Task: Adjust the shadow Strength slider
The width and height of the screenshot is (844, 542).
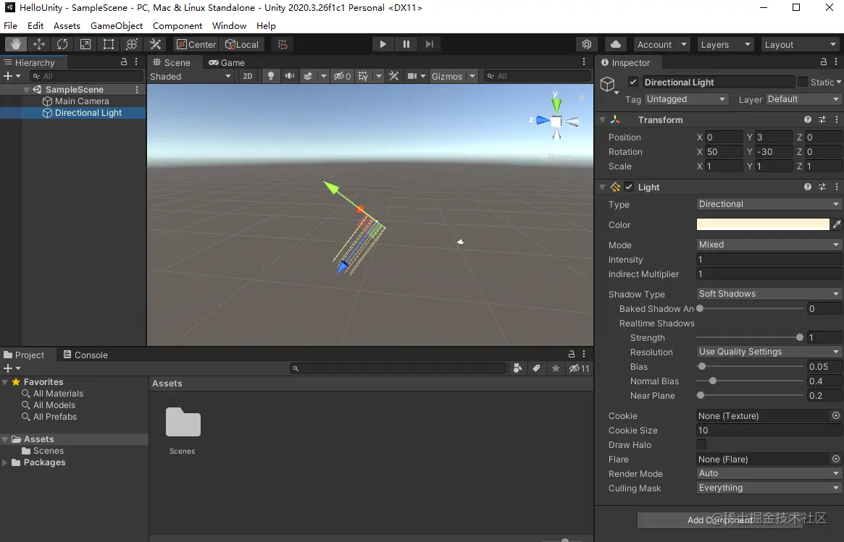Action: click(x=749, y=337)
